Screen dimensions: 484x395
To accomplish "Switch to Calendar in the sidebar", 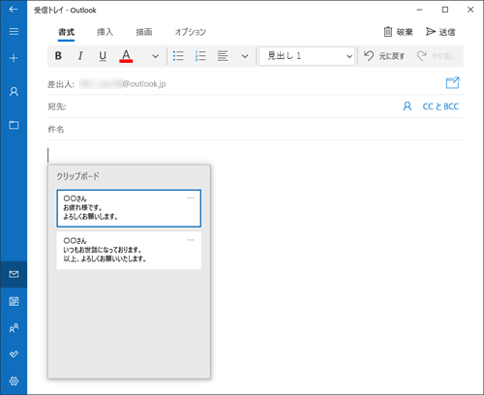I will point(14,301).
